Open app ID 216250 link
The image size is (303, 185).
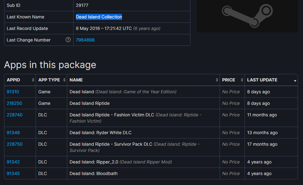tap(14, 103)
